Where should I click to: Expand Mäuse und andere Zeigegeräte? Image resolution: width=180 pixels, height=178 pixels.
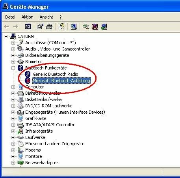point(13,144)
